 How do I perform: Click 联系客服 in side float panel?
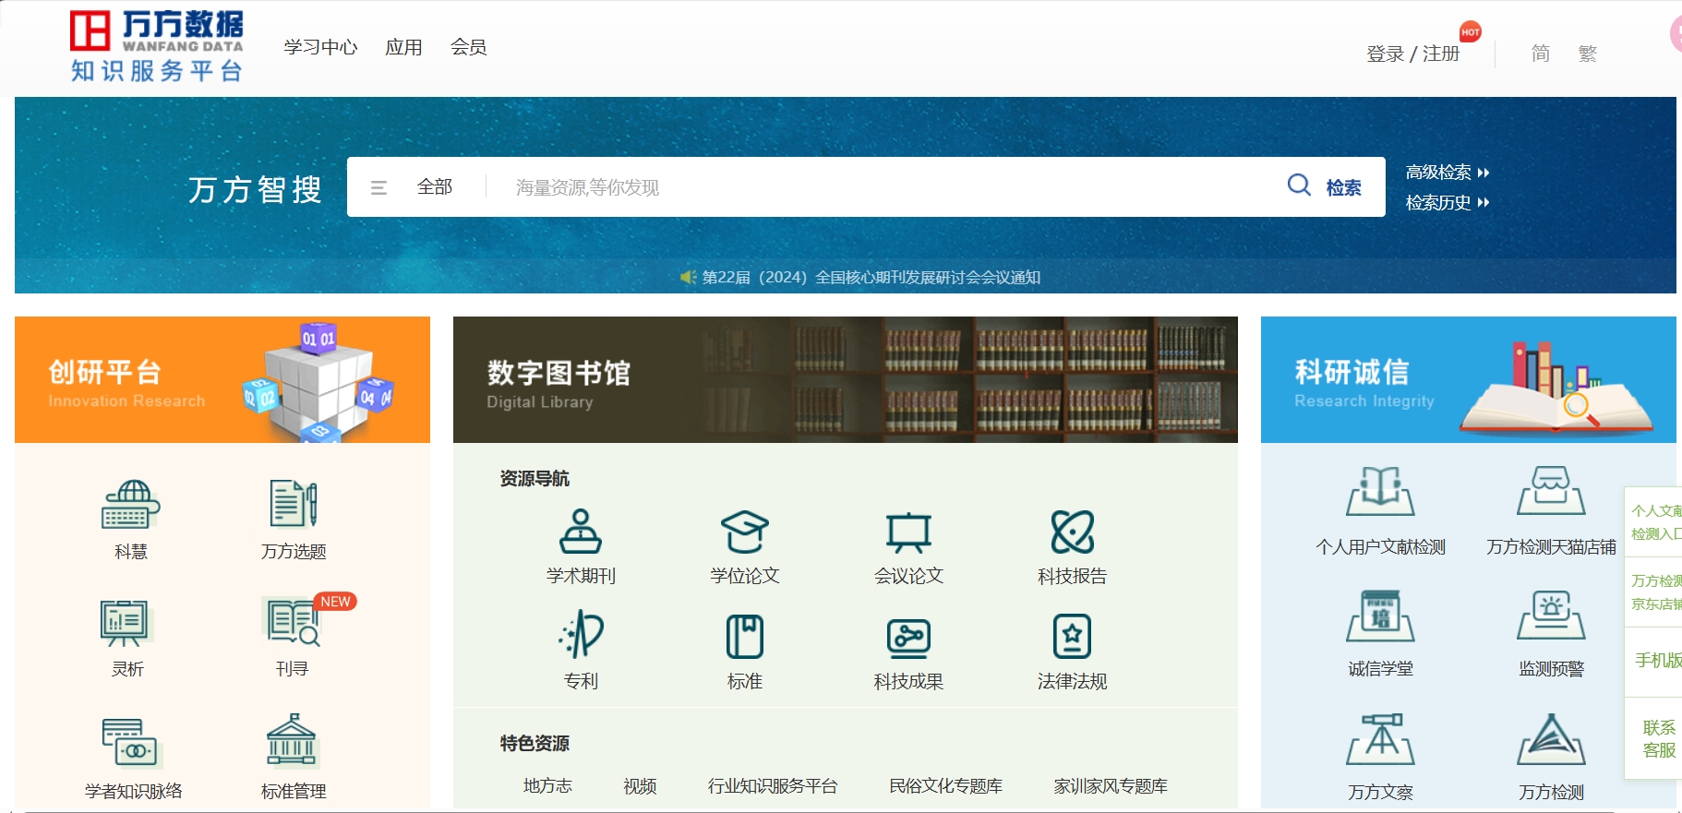[x=1656, y=739]
